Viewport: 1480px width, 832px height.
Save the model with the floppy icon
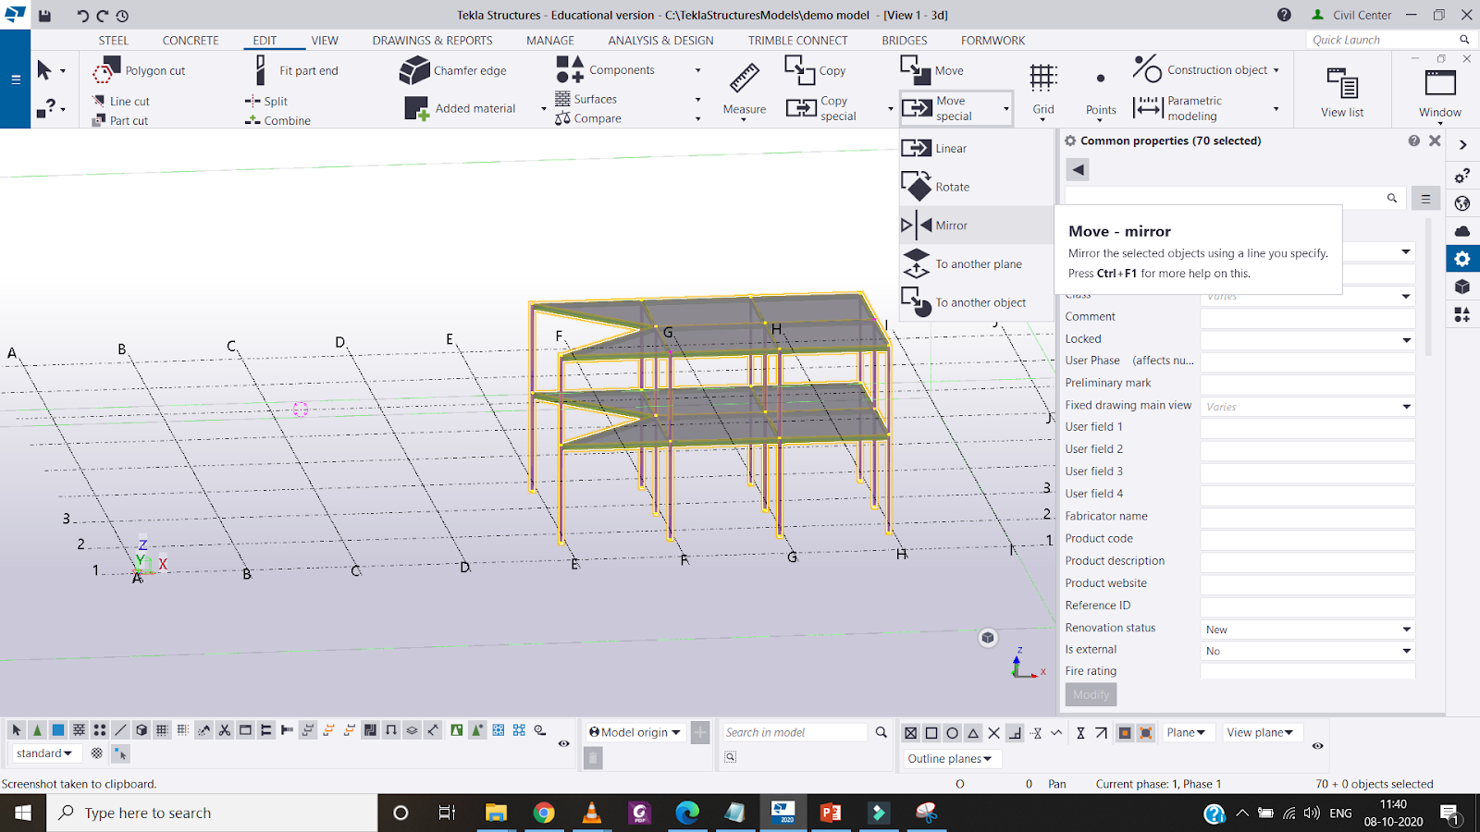coord(44,15)
